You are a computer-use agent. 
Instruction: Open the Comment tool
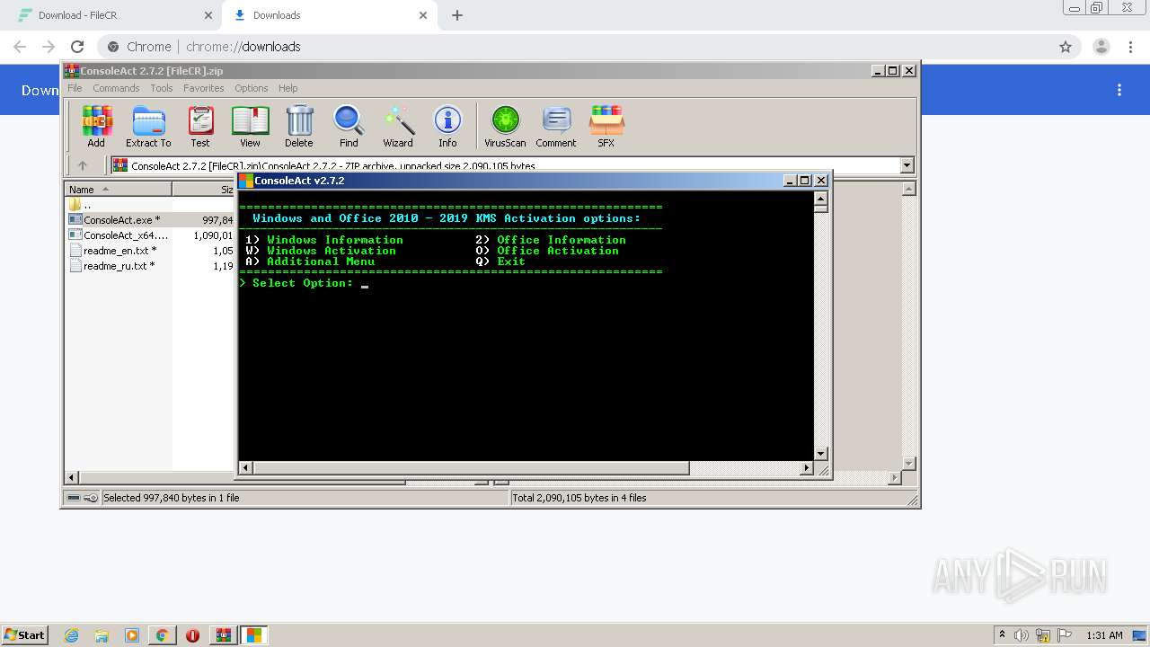[x=556, y=127]
